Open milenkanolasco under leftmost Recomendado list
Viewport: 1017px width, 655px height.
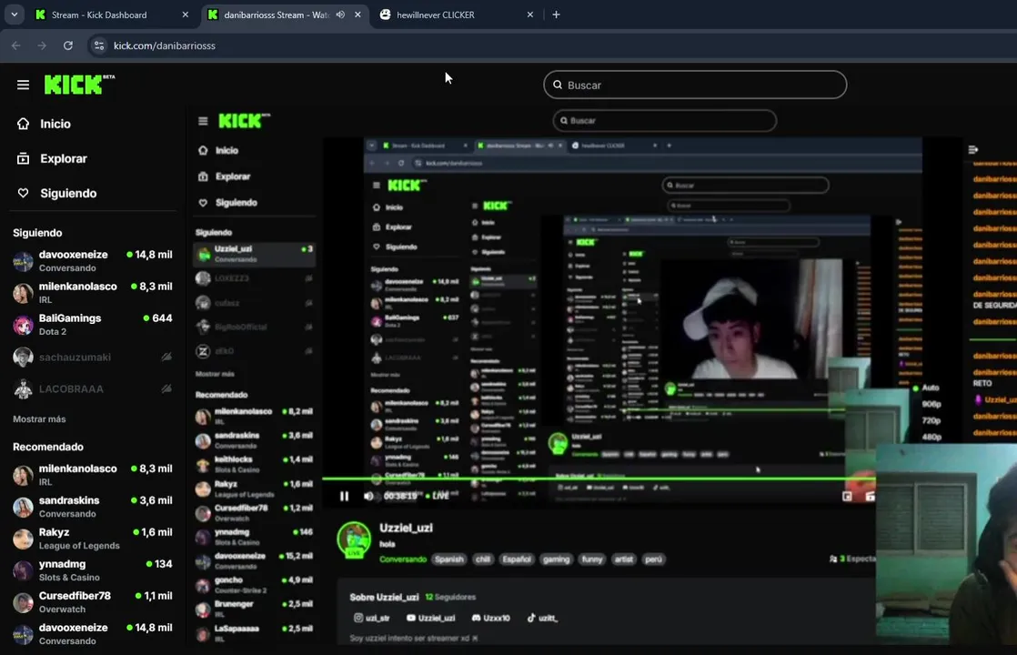click(92, 475)
